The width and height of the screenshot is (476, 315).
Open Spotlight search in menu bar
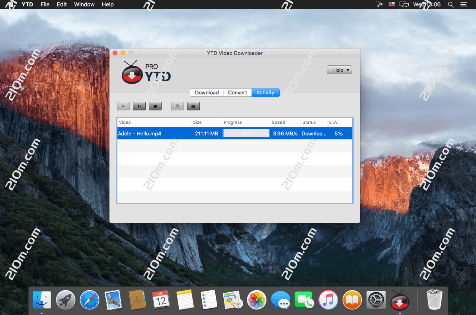click(451, 4)
